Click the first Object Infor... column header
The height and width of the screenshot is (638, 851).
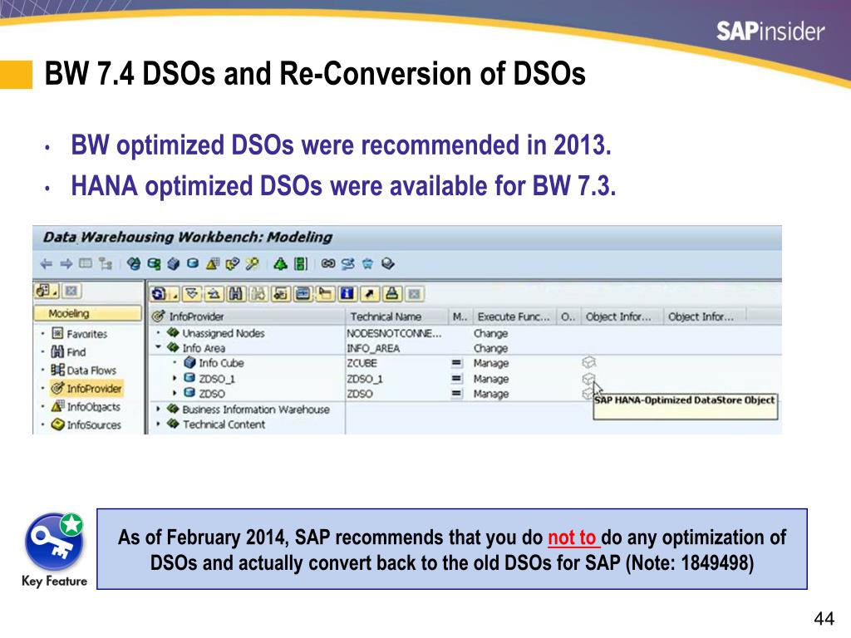pyautogui.click(x=622, y=317)
